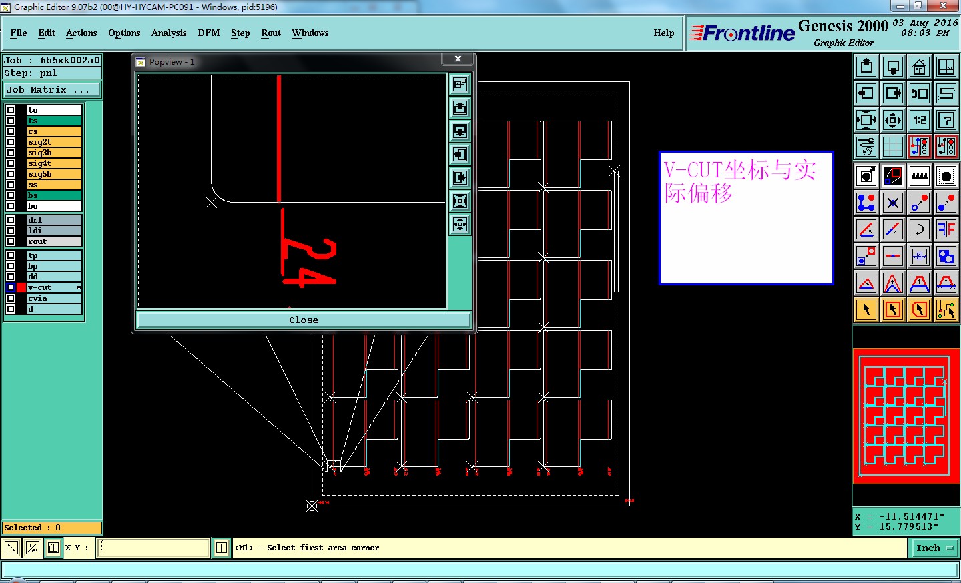The width and height of the screenshot is (961, 583).
Task: Toggle display checkbox for layer ts
Action: click(11, 121)
